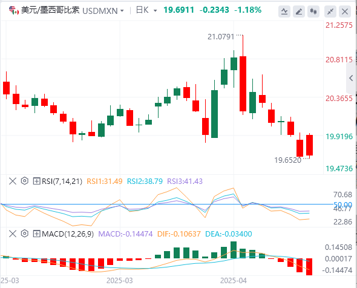Viewport: 357px width, 288px height.
Task: Click the MACD:-0.14474 value
Action: 125,234
